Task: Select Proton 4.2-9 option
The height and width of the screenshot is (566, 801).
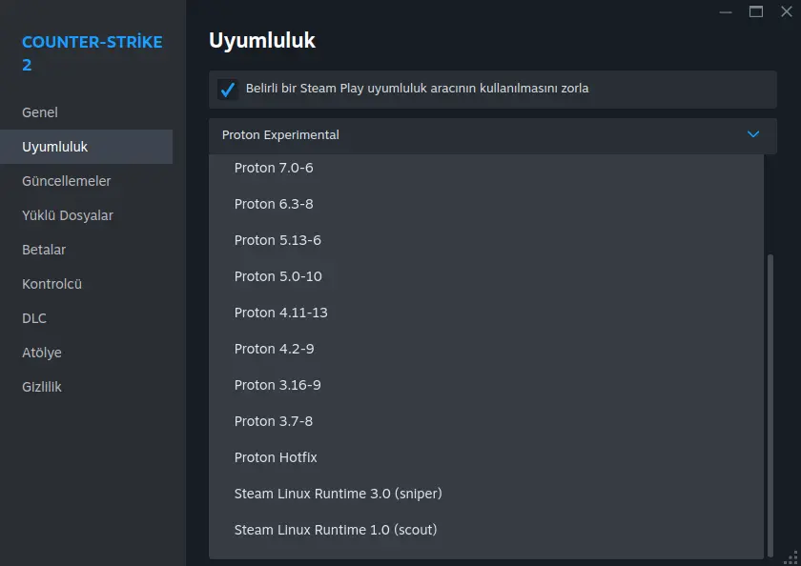Action: click(485, 349)
